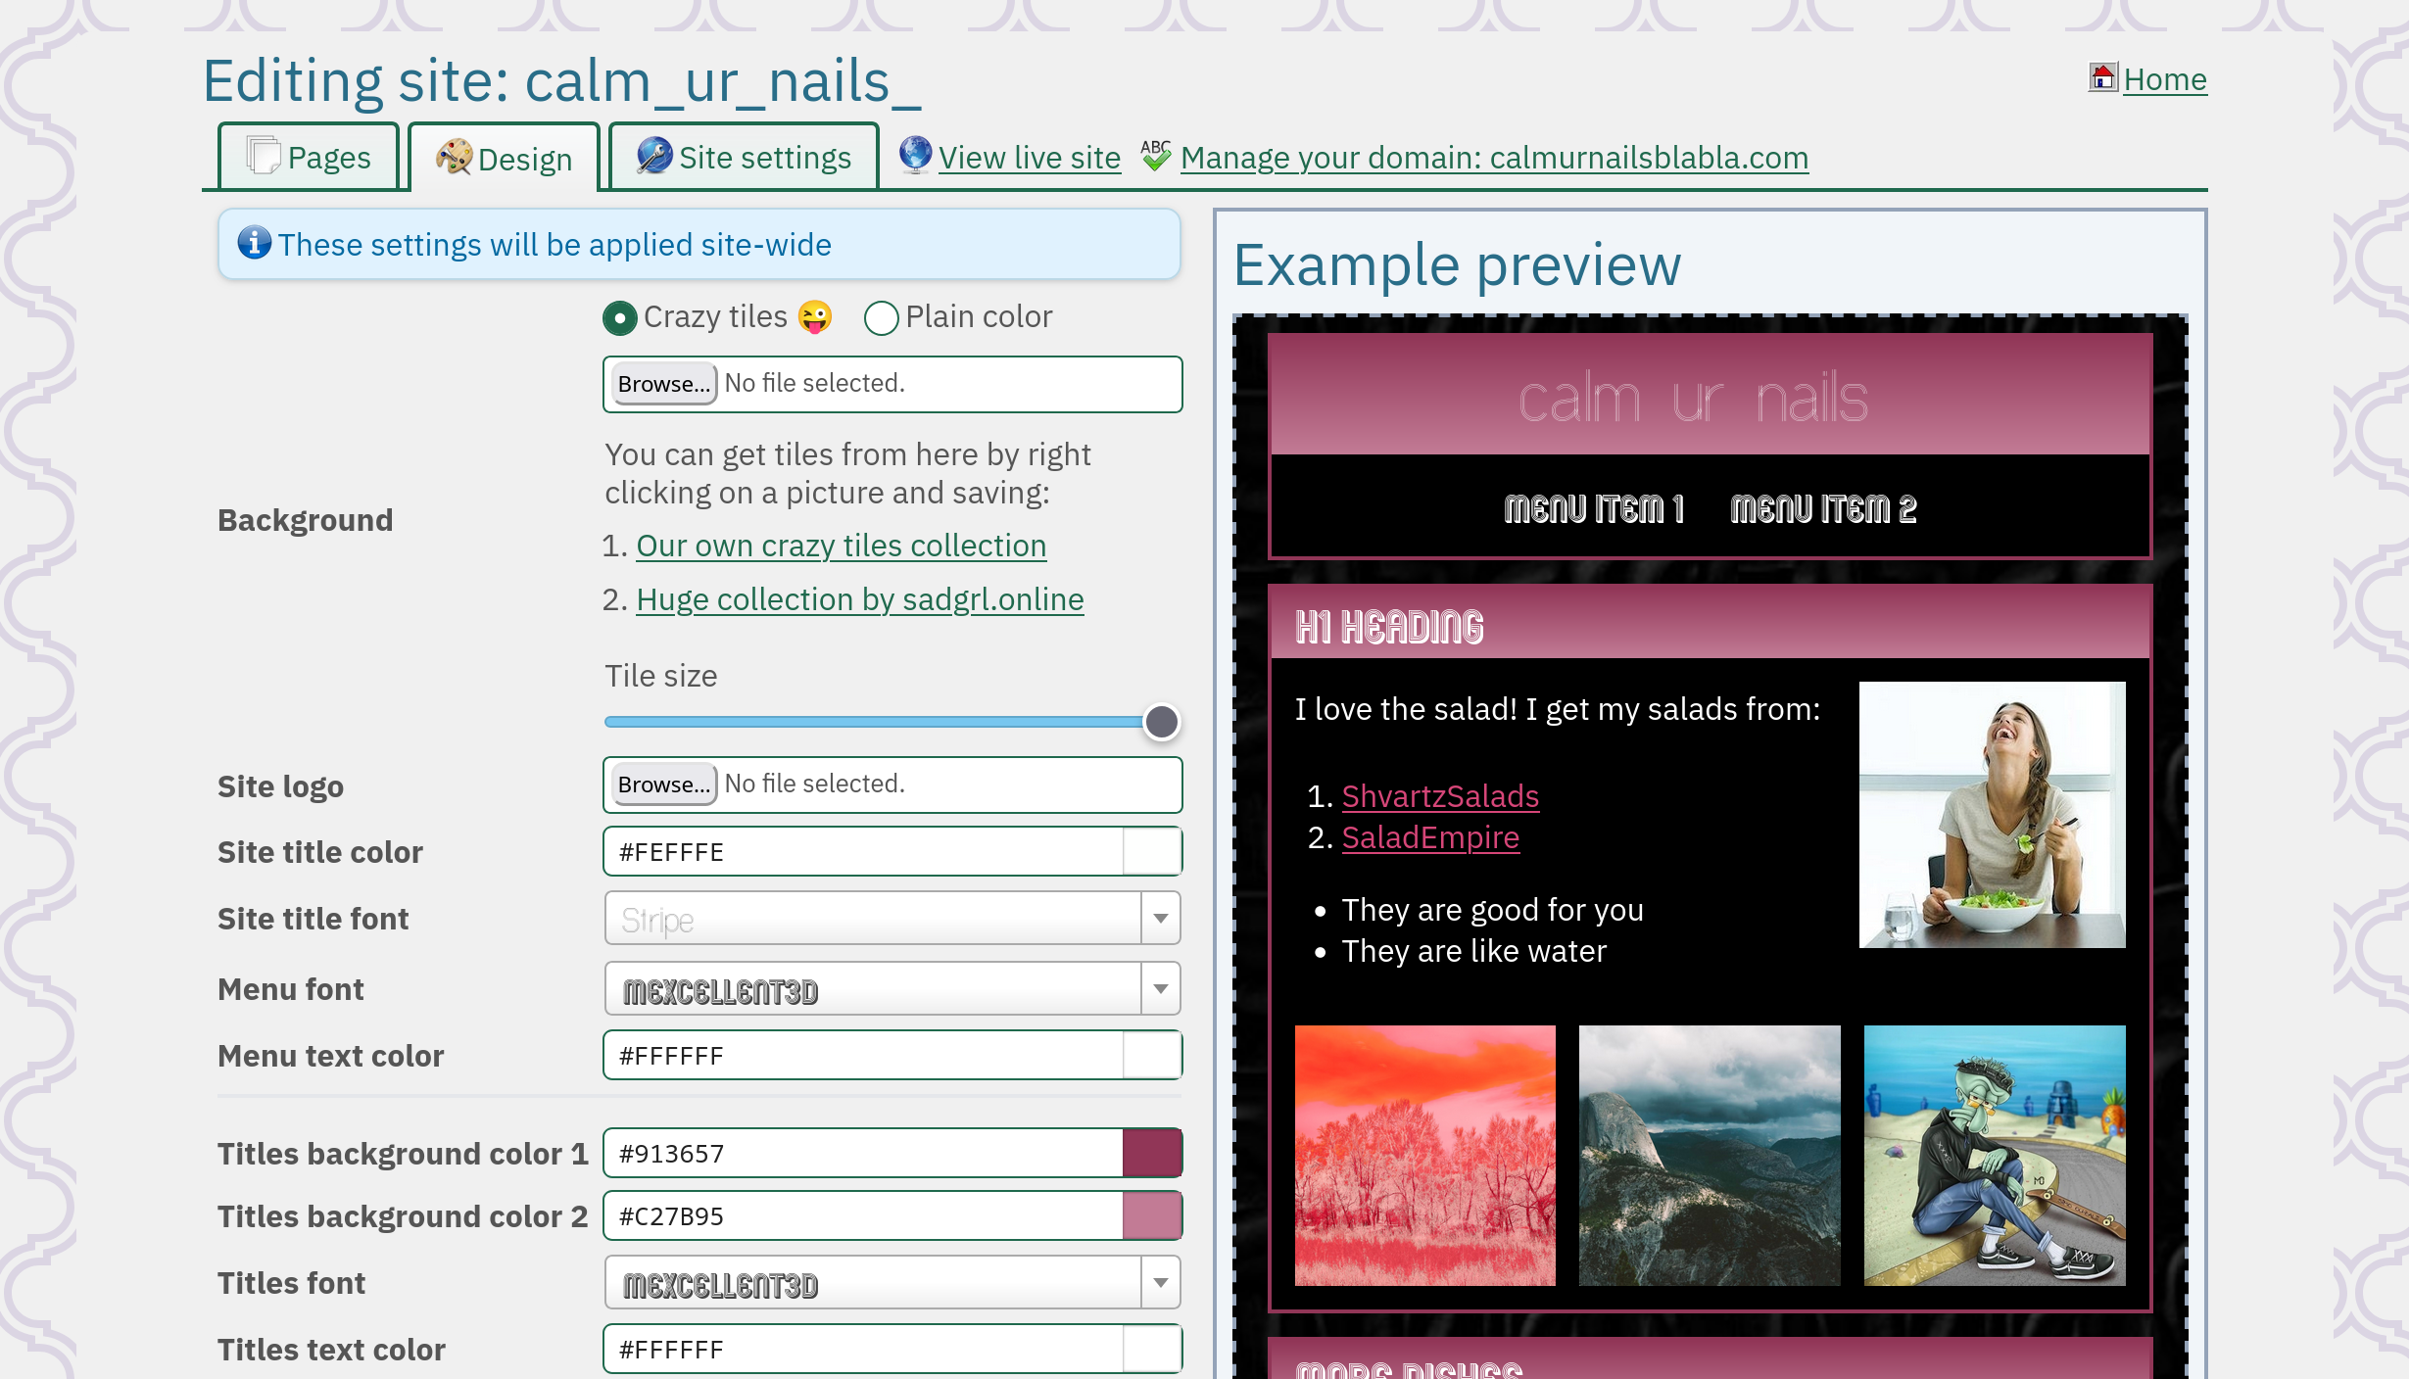Open Our own crazy tiles collection link

pyautogui.click(x=841, y=546)
